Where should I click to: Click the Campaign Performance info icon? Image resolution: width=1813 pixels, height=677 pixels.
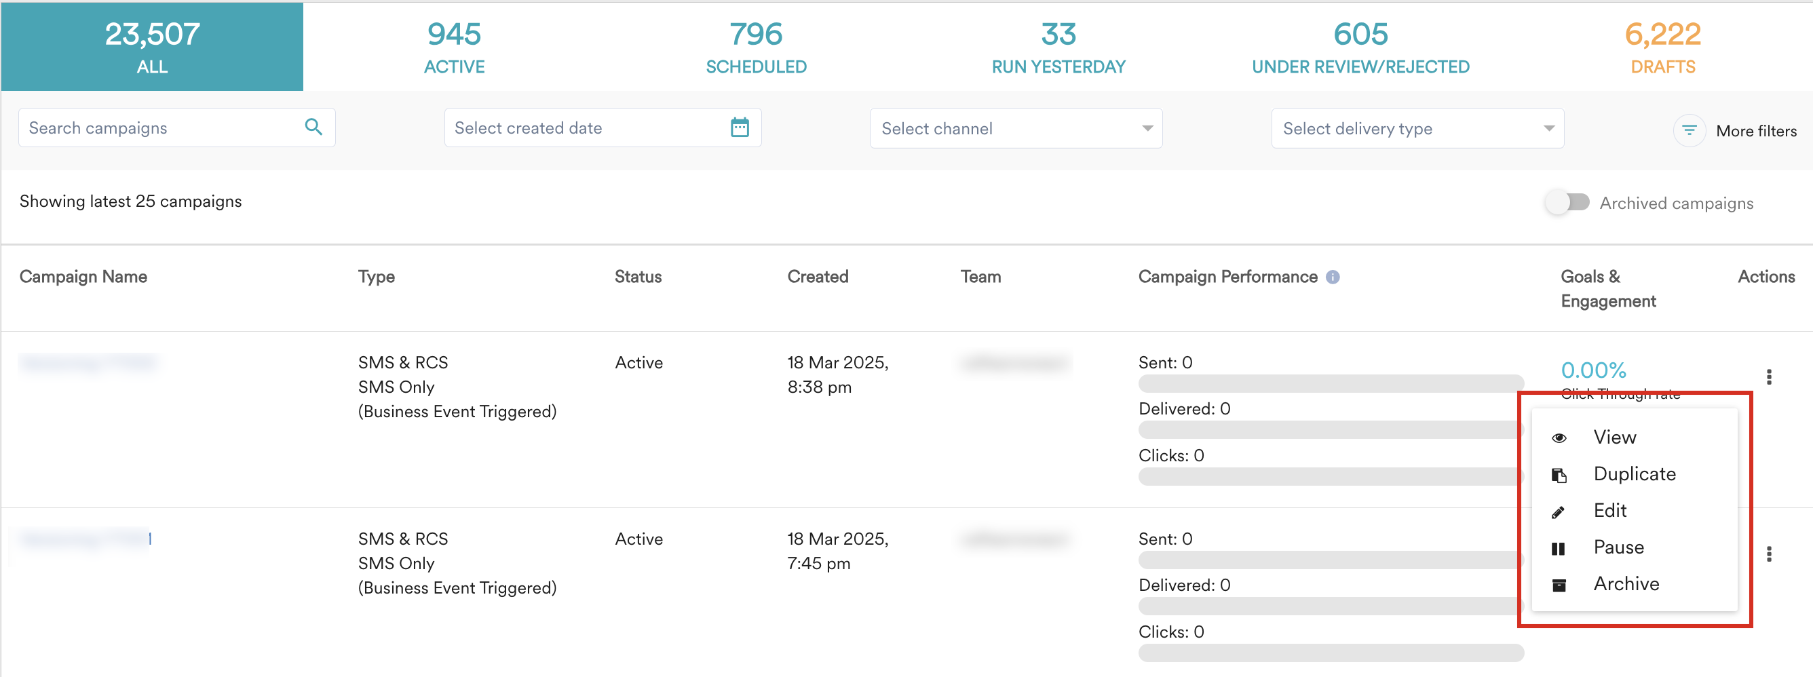1333,277
